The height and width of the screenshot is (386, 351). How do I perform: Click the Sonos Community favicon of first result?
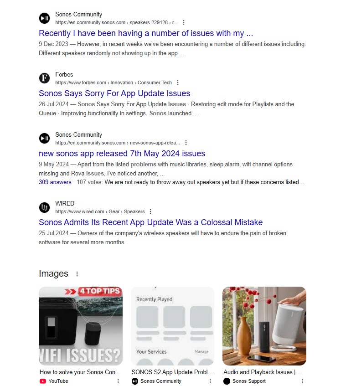point(44,18)
